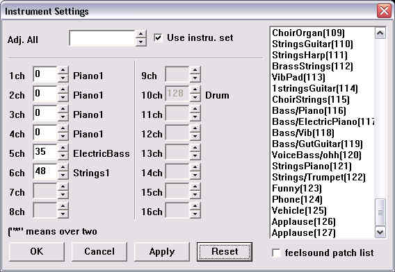Increment the 3ch instrument number
Viewport: 395px width, 272px height.
[x=63, y=109]
